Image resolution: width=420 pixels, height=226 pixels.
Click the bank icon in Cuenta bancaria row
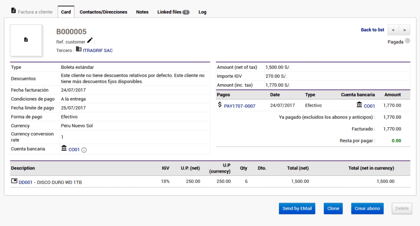[64, 148]
